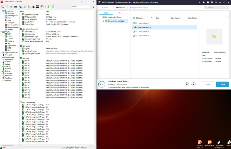Click the memory module icon in AIDA64 toolbar
The width and height of the screenshot is (231, 149).
point(16,7)
